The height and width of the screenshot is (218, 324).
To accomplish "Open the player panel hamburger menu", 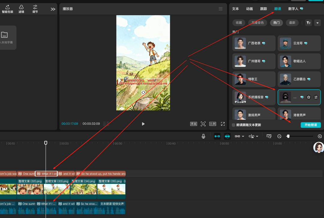I will click(220, 9).
